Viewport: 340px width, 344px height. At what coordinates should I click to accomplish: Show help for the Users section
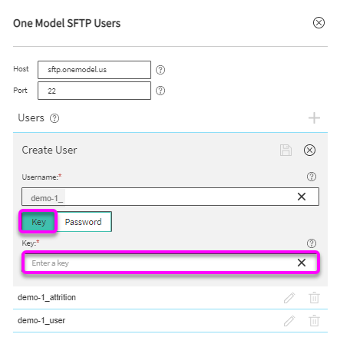[54, 118]
